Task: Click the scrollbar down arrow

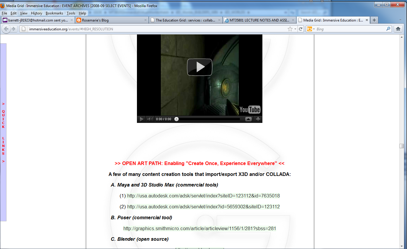Action: 401,246
